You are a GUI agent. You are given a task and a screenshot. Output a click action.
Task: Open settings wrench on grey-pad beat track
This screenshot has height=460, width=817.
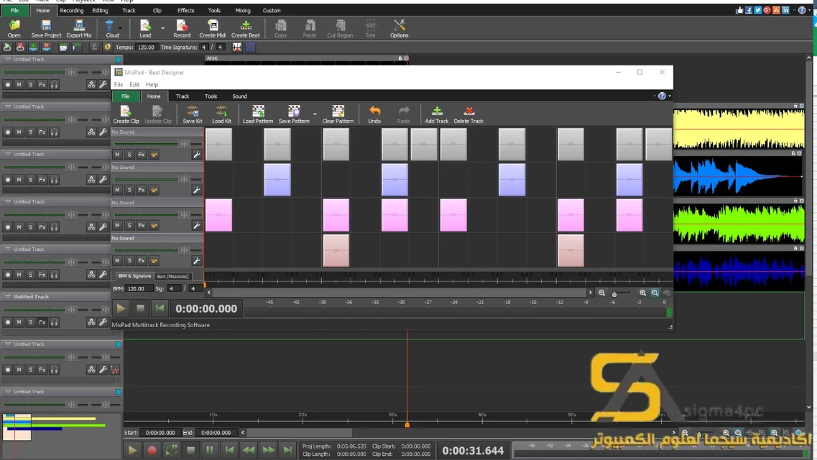click(197, 155)
